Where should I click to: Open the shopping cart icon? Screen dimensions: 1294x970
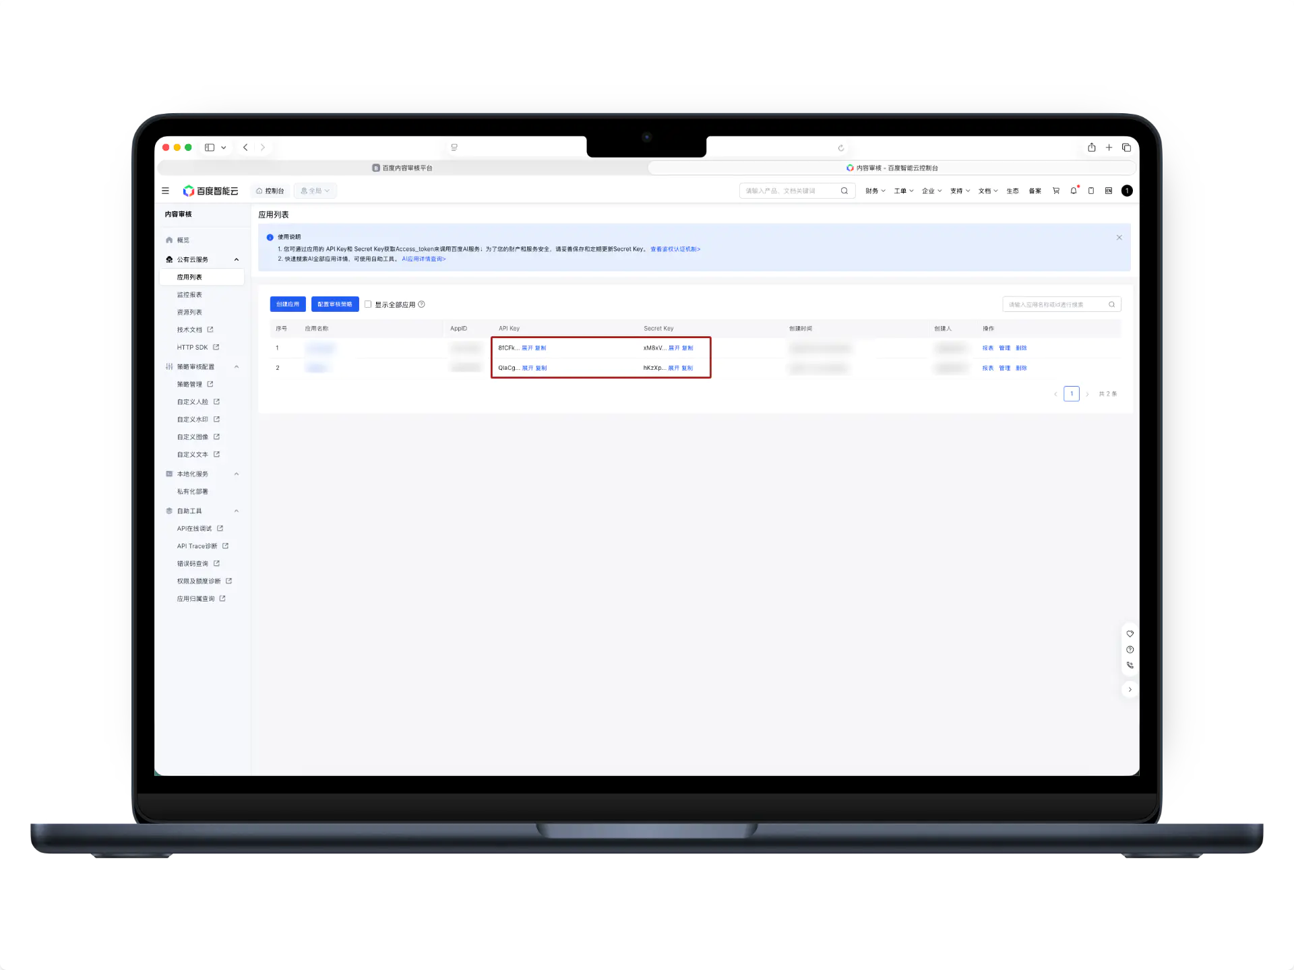[x=1056, y=191]
